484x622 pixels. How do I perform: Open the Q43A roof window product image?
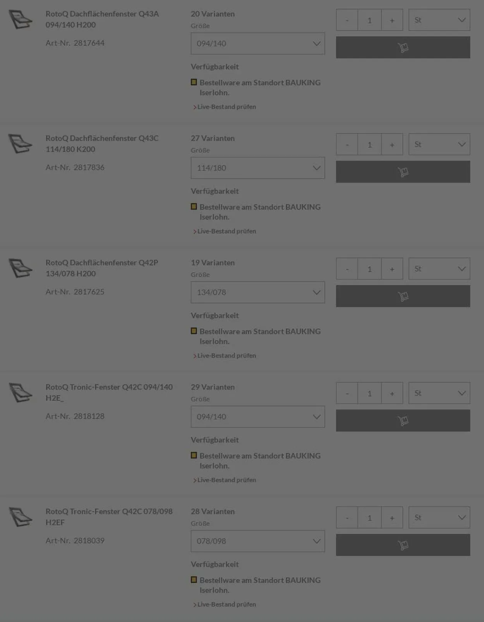pyautogui.click(x=21, y=19)
